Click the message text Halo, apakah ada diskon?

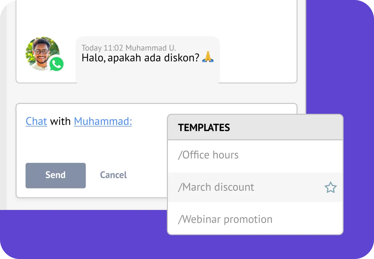tap(140, 58)
